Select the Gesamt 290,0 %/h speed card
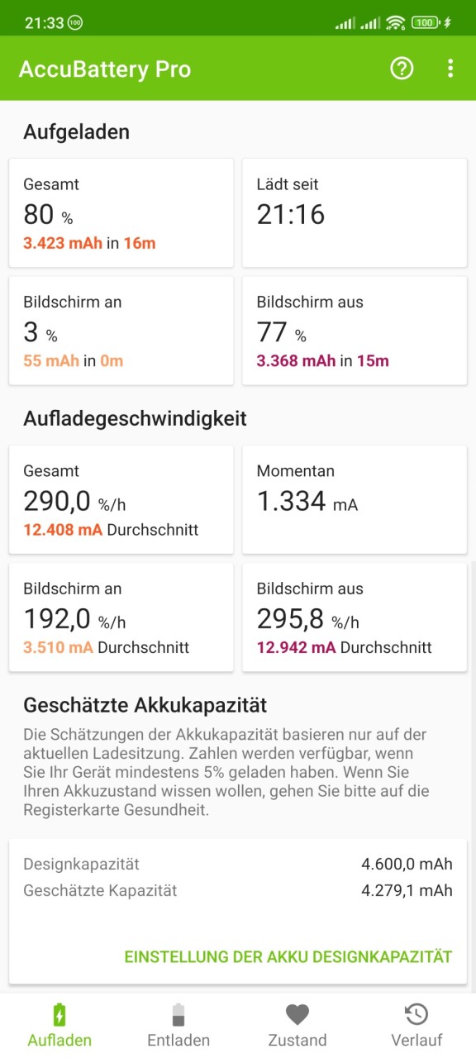The image size is (476, 1058). (121, 499)
